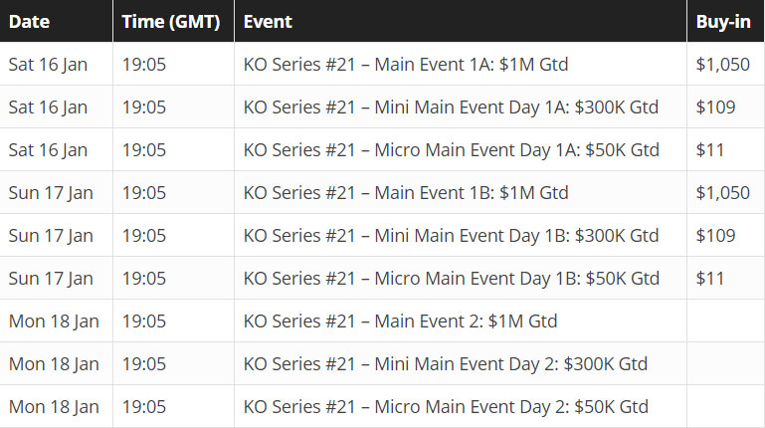Select the Main Event 1A $1M Gtd row
The image size is (765, 428).
[382, 64]
